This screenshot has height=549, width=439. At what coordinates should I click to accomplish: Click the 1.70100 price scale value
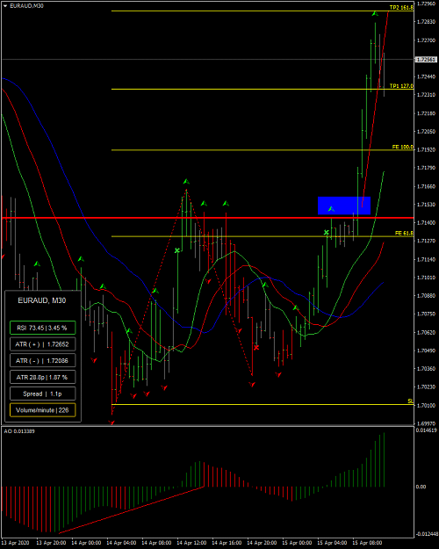426,406
